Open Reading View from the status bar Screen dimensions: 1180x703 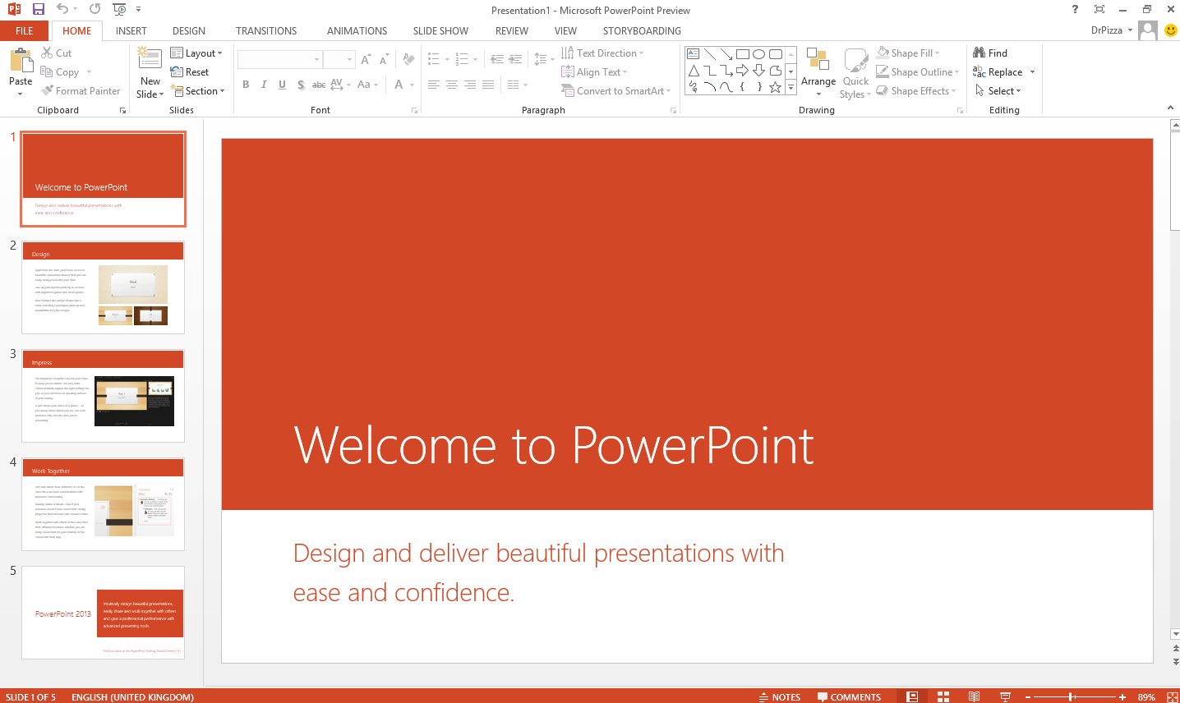pos(975,696)
